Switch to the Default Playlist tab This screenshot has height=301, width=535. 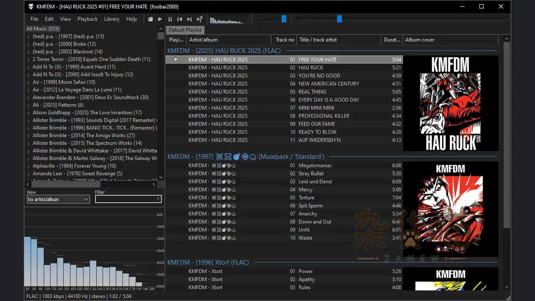pyautogui.click(x=185, y=30)
